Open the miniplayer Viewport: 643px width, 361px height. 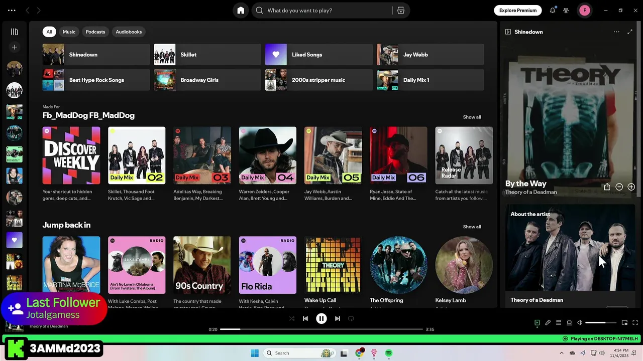click(x=624, y=323)
